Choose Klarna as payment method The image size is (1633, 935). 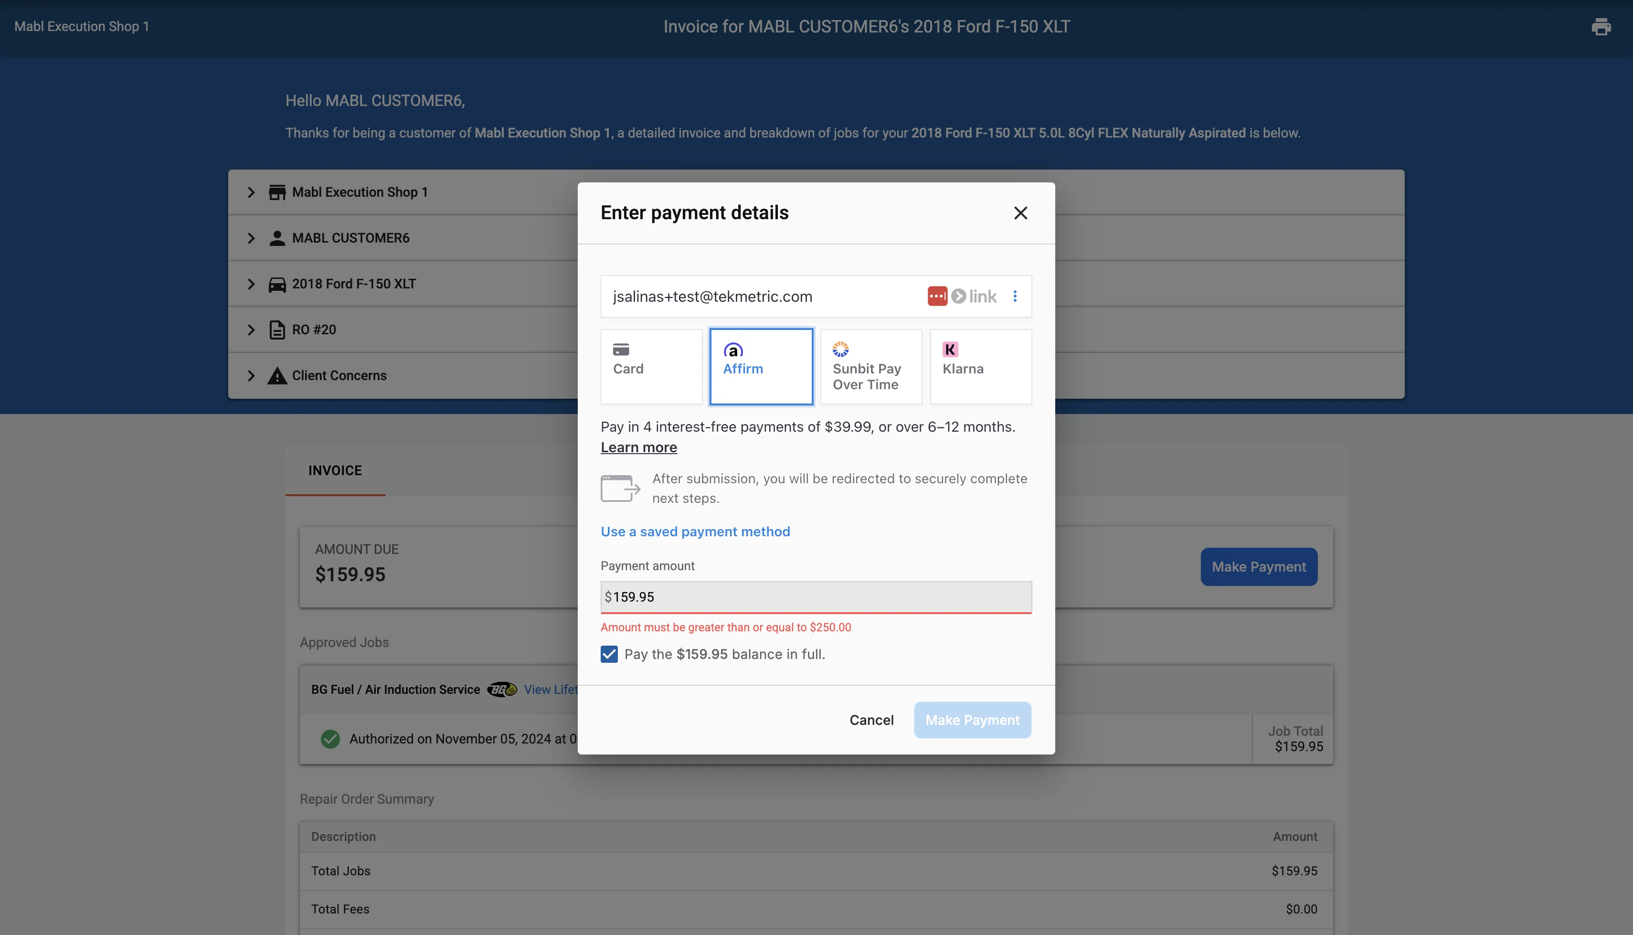980,367
